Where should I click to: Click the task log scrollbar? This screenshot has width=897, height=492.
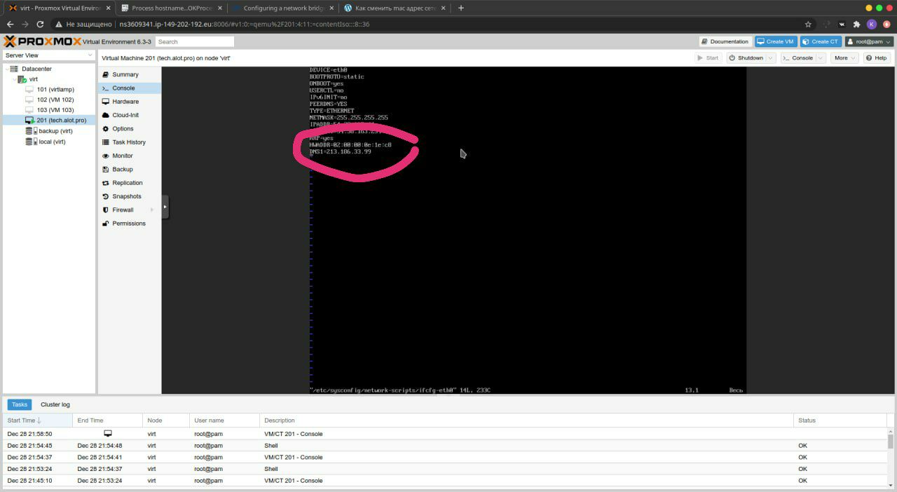pos(891,442)
